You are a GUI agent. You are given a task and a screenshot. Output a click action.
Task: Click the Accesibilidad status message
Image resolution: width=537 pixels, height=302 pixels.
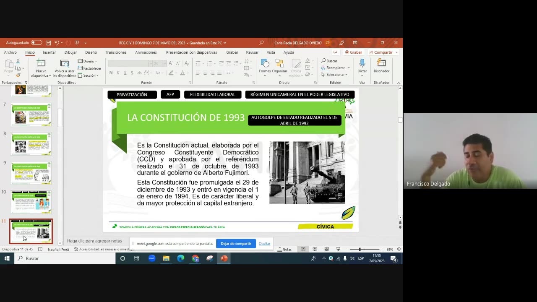click(x=104, y=249)
